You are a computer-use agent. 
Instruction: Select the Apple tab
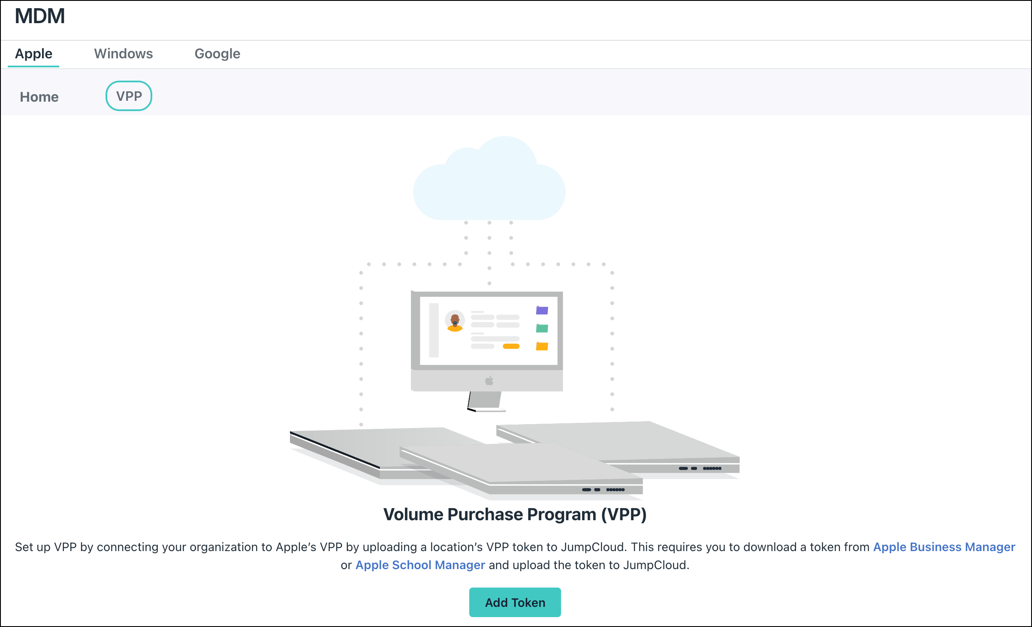pyautogui.click(x=33, y=53)
